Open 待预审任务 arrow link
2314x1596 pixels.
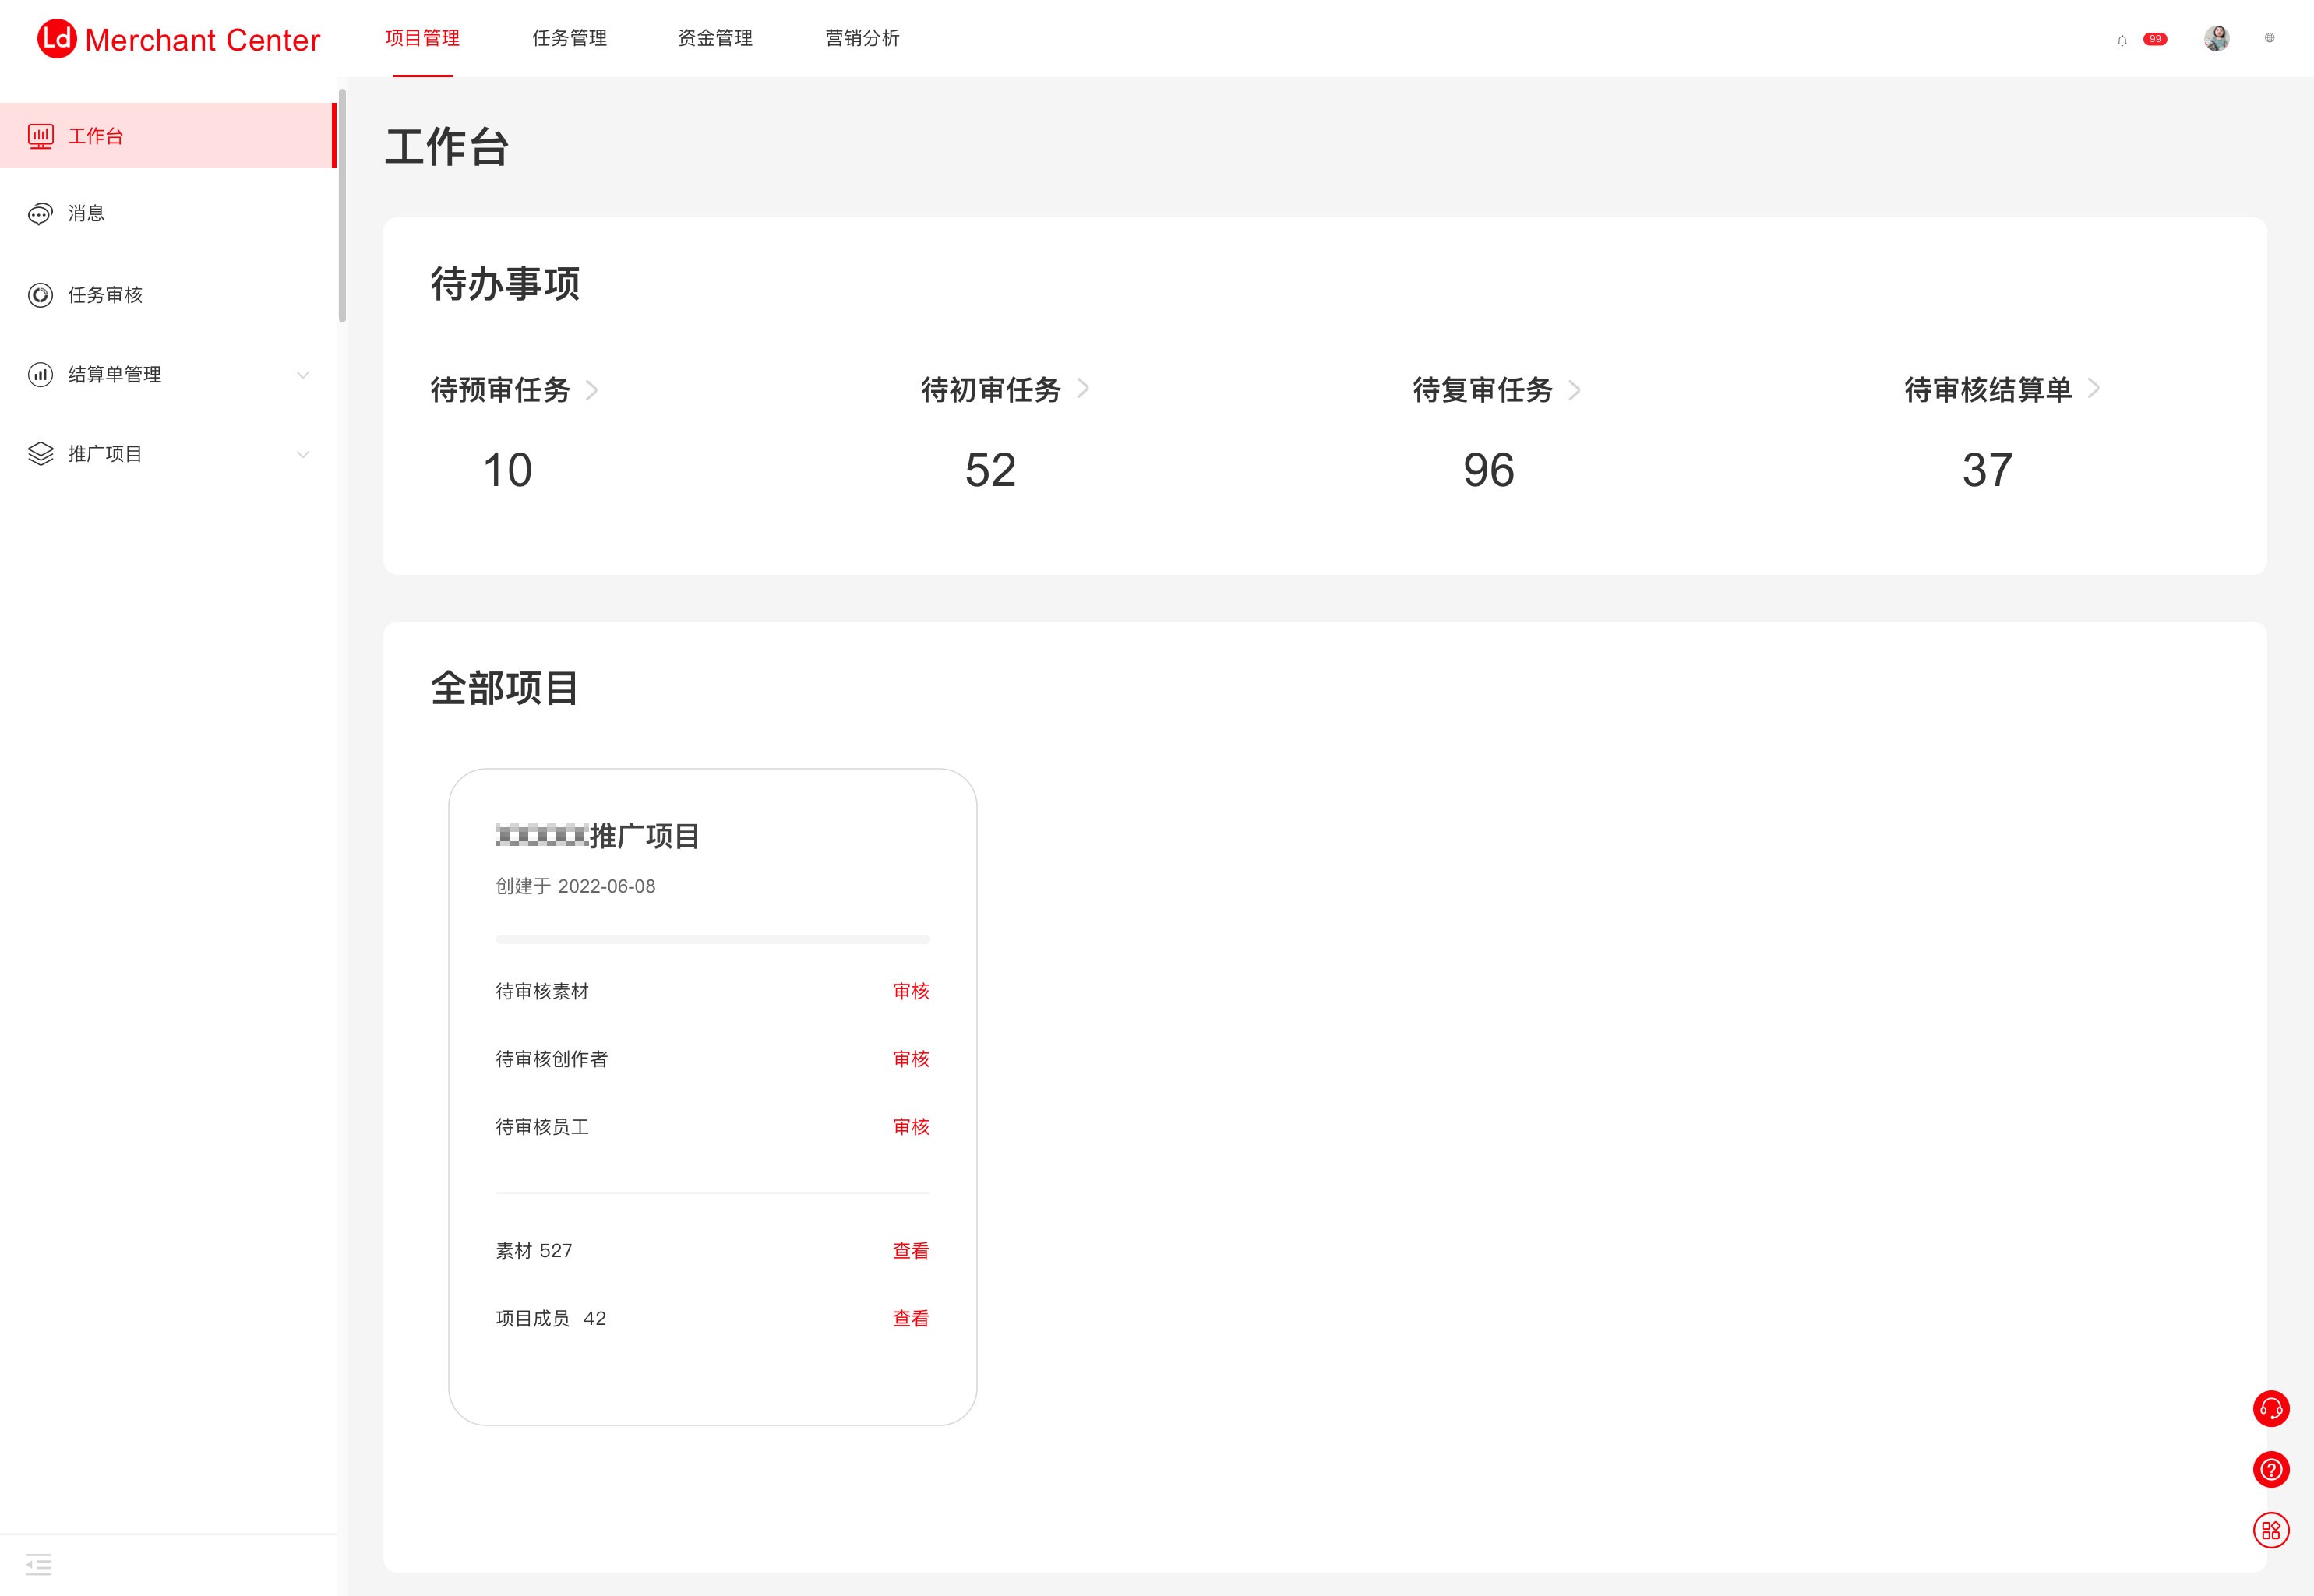coord(591,390)
